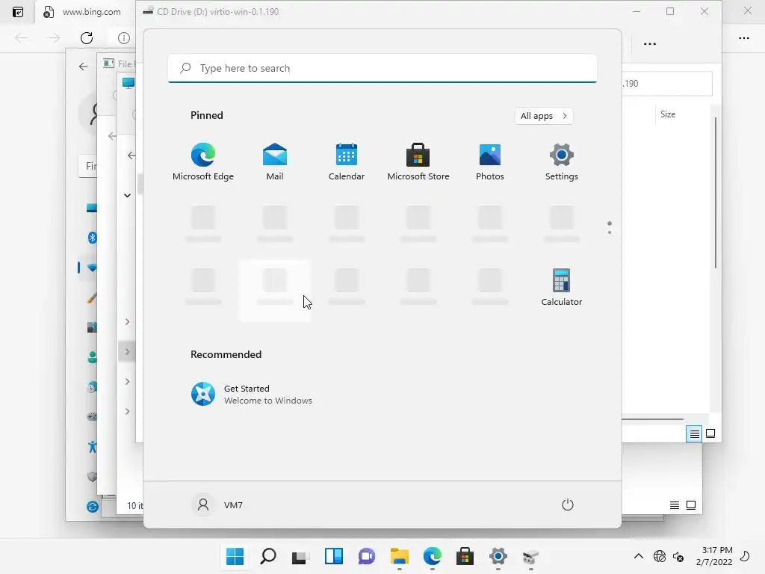Click the CD Drive horizontal scrollbar

(652, 419)
